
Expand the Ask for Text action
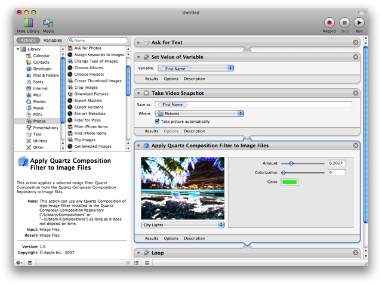(138, 42)
